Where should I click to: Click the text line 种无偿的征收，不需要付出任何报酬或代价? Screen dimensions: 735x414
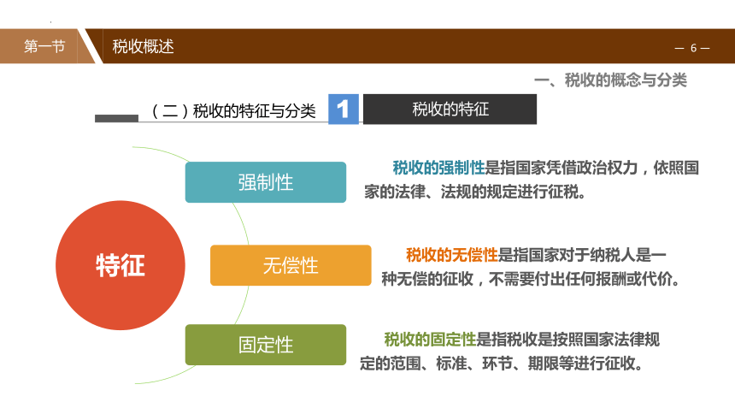tap(530, 279)
